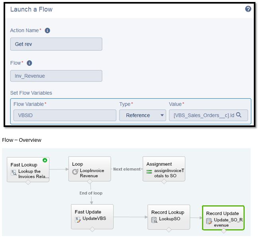Select the highlighted Record Update node

223,218
